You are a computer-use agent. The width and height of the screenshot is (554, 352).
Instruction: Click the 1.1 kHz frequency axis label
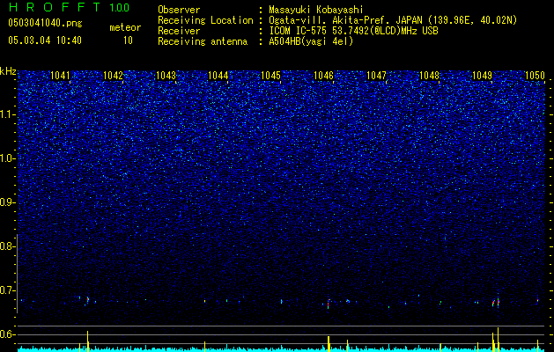click(8, 114)
